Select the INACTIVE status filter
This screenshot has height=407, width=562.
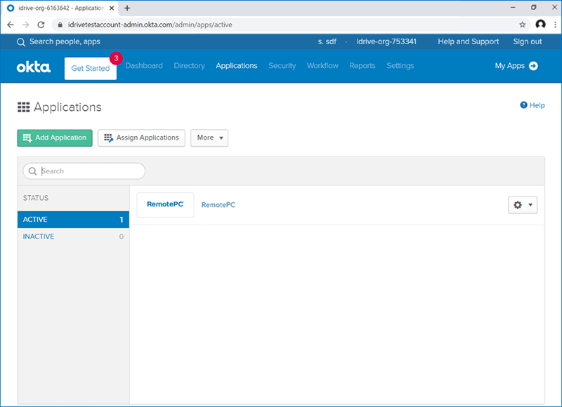73,236
